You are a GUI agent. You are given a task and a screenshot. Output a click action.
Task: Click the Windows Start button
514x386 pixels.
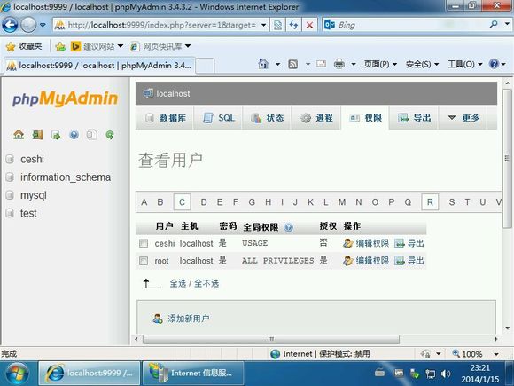point(17,374)
